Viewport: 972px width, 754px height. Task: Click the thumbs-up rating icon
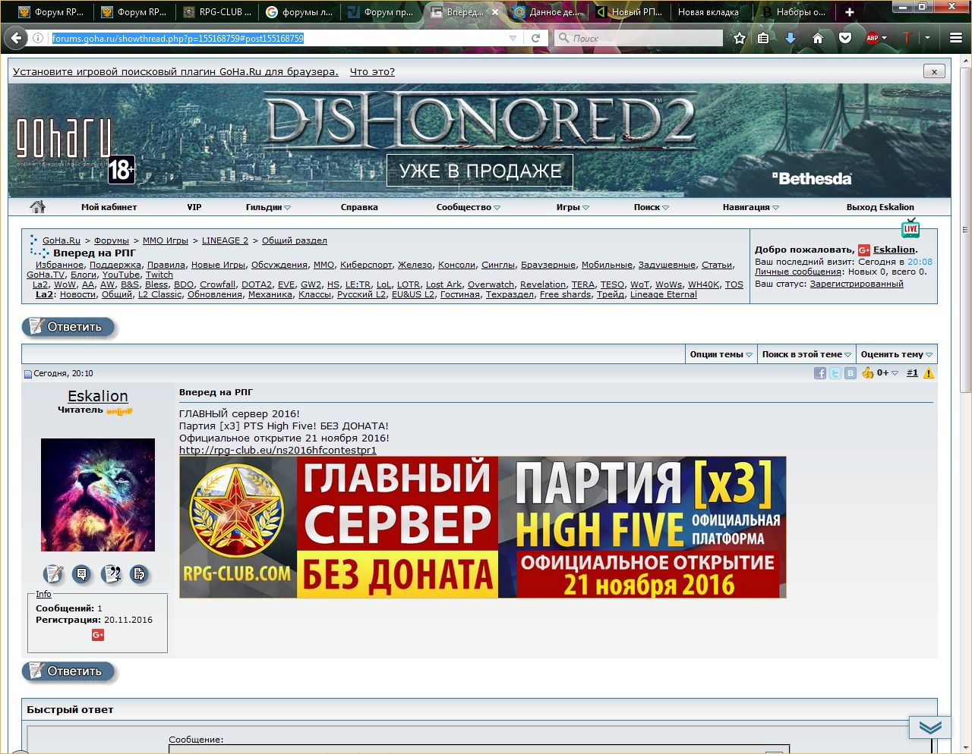tap(868, 372)
